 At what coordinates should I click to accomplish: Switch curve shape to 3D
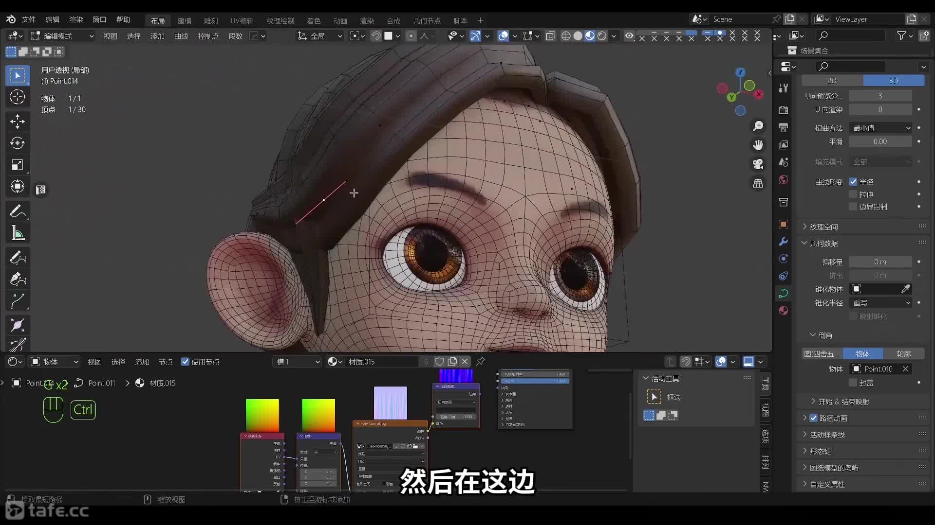894,80
